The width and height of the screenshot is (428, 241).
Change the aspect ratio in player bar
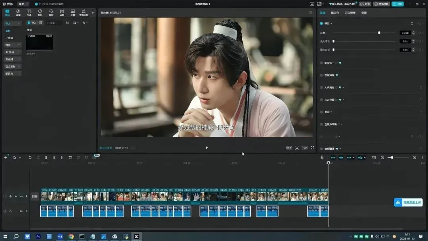click(x=305, y=148)
